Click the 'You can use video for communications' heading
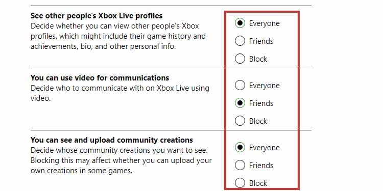Screen dimensions: 383x191 coord(100,78)
